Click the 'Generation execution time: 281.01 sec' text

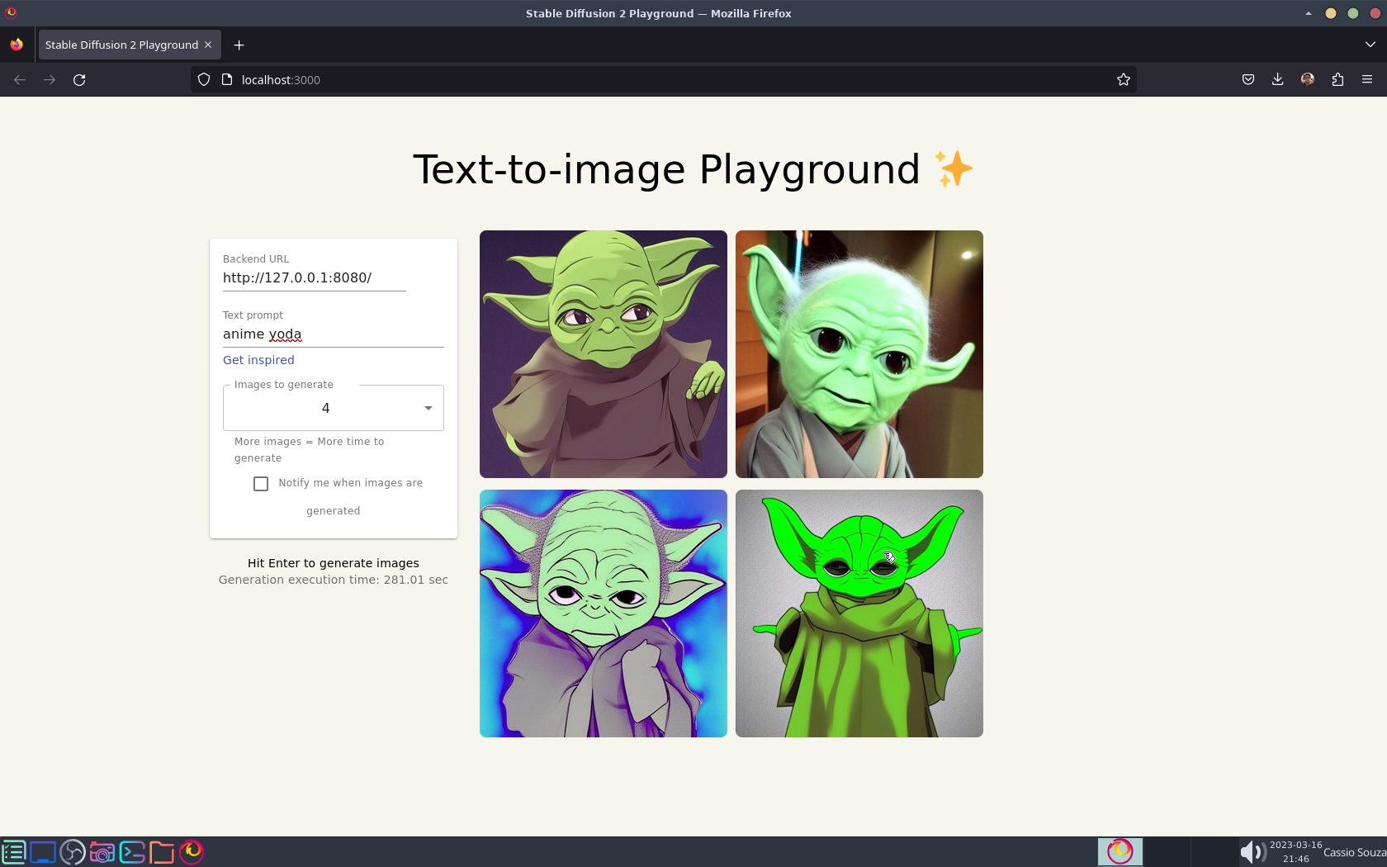coord(334,580)
